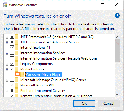Enable the Windows Media Player checkbox

coord(18,74)
